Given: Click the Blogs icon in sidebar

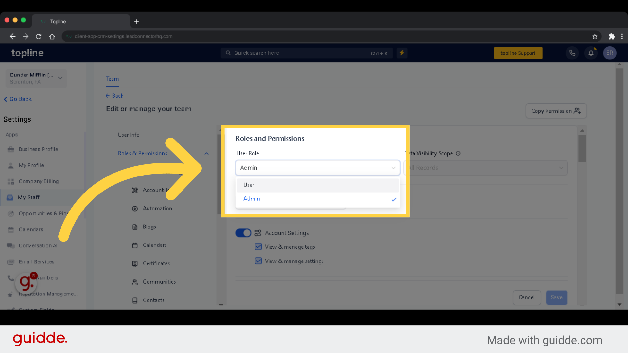Looking at the screenshot, I should pos(135,226).
